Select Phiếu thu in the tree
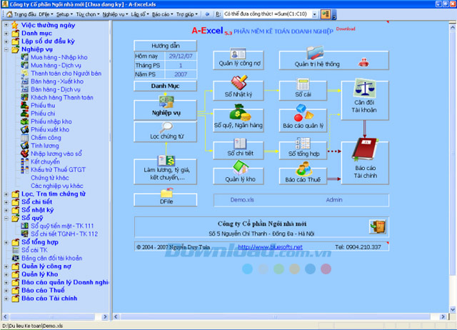 pyautogui.click(x=44, y=105)
